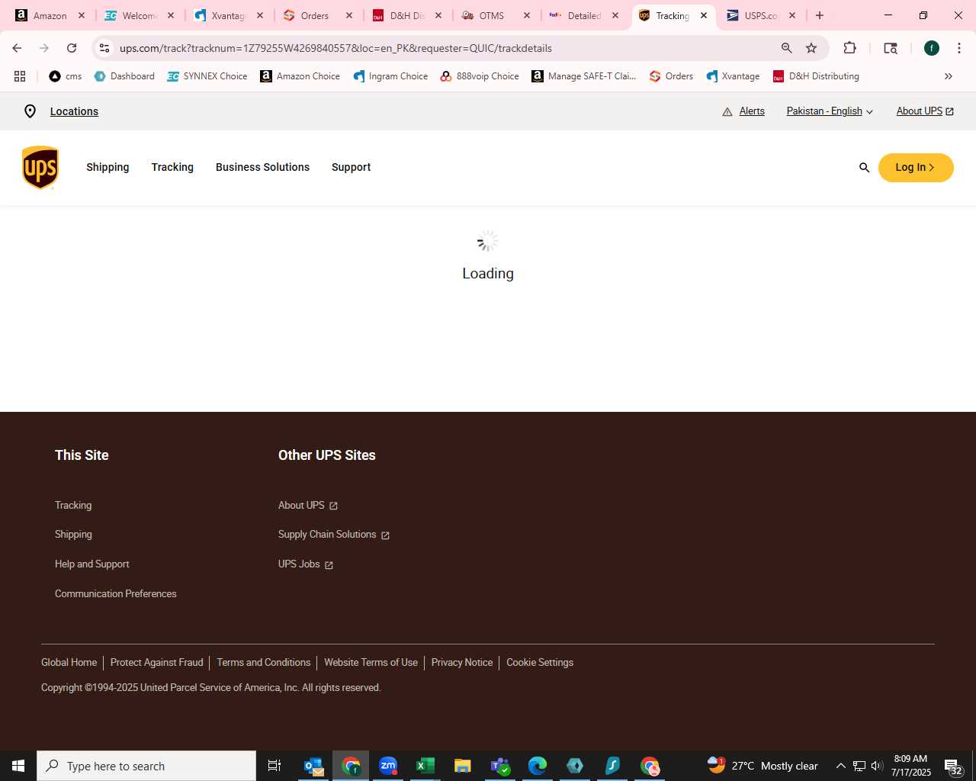Viewport: 976px width, 781px height.
Task: Open the notification center icon
Action: (x=953, y=766)
